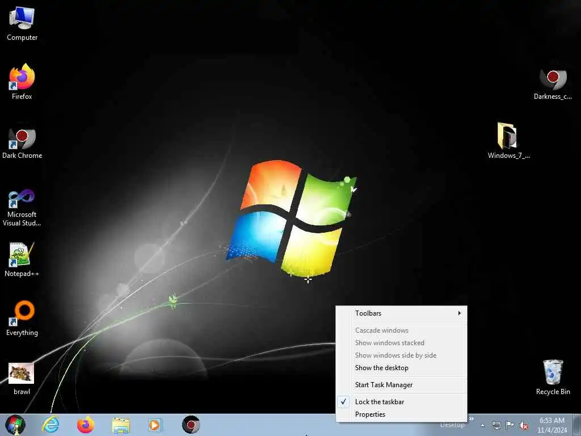
Task: Select the Notepad++ desktop shortcut
Action: (x=22, y=259)
